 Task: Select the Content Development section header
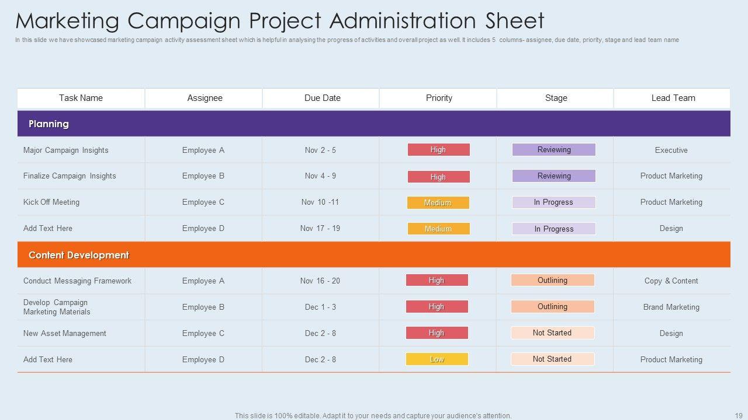pos(373,255)
